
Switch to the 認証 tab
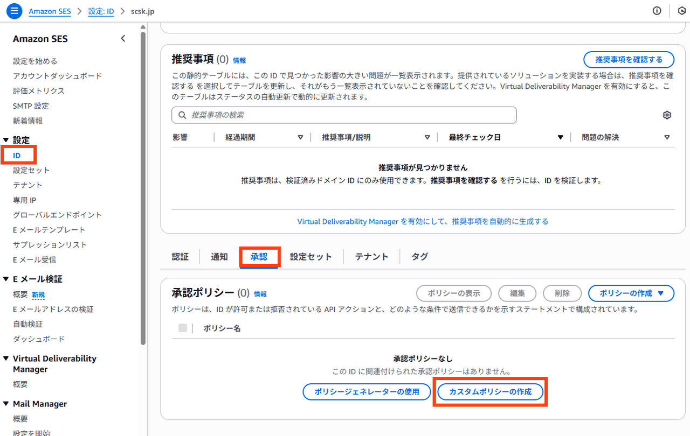click(x=180, y=257)
